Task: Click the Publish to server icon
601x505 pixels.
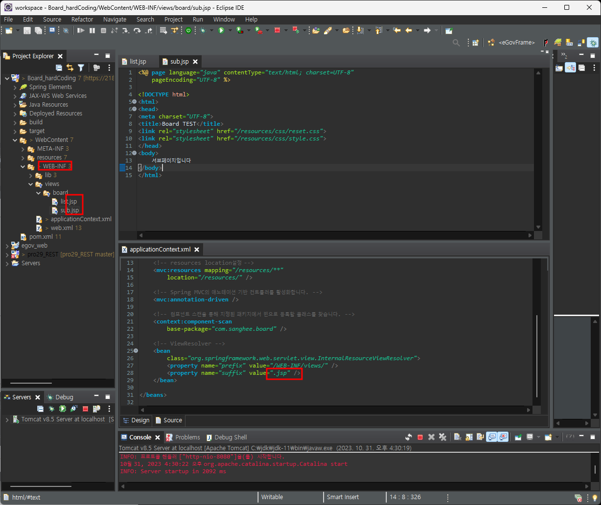Action: point(96,409)
